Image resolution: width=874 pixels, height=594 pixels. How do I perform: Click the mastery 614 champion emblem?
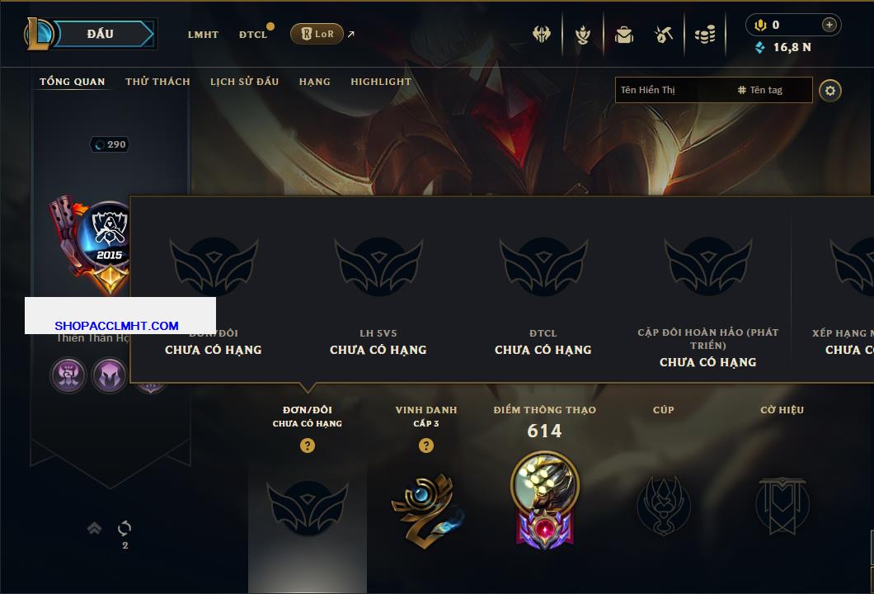pyautogui.click(x=544, y=500)
